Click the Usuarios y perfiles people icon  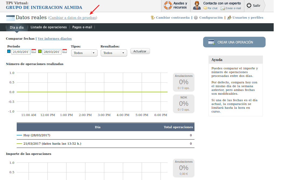coord(229,18)
